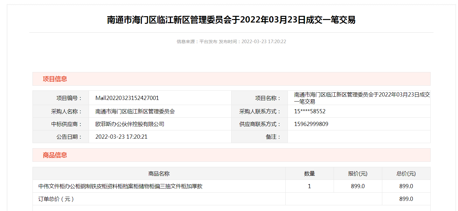Click the 总价(元) column header
Image resolution: width=458 pixels, height=211 pixels.
pyautogui.click(x=406, y=174)
